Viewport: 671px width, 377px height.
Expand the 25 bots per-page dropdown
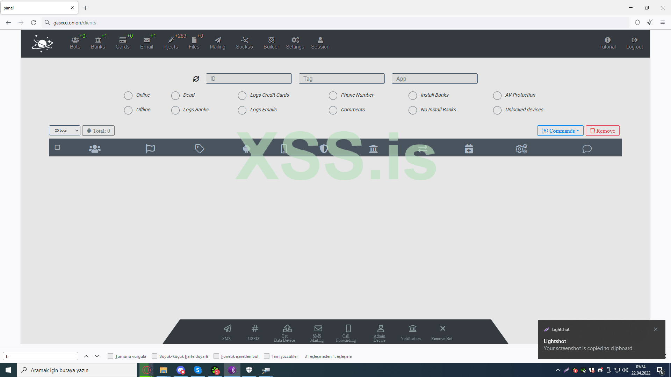pyautogui.click(x=64, y=131)
